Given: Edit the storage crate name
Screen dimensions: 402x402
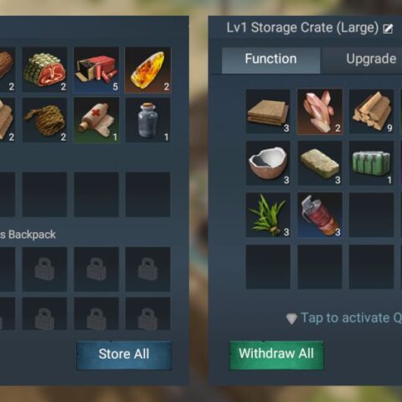Looking at the screenshot, I should [x=388, y=28].
